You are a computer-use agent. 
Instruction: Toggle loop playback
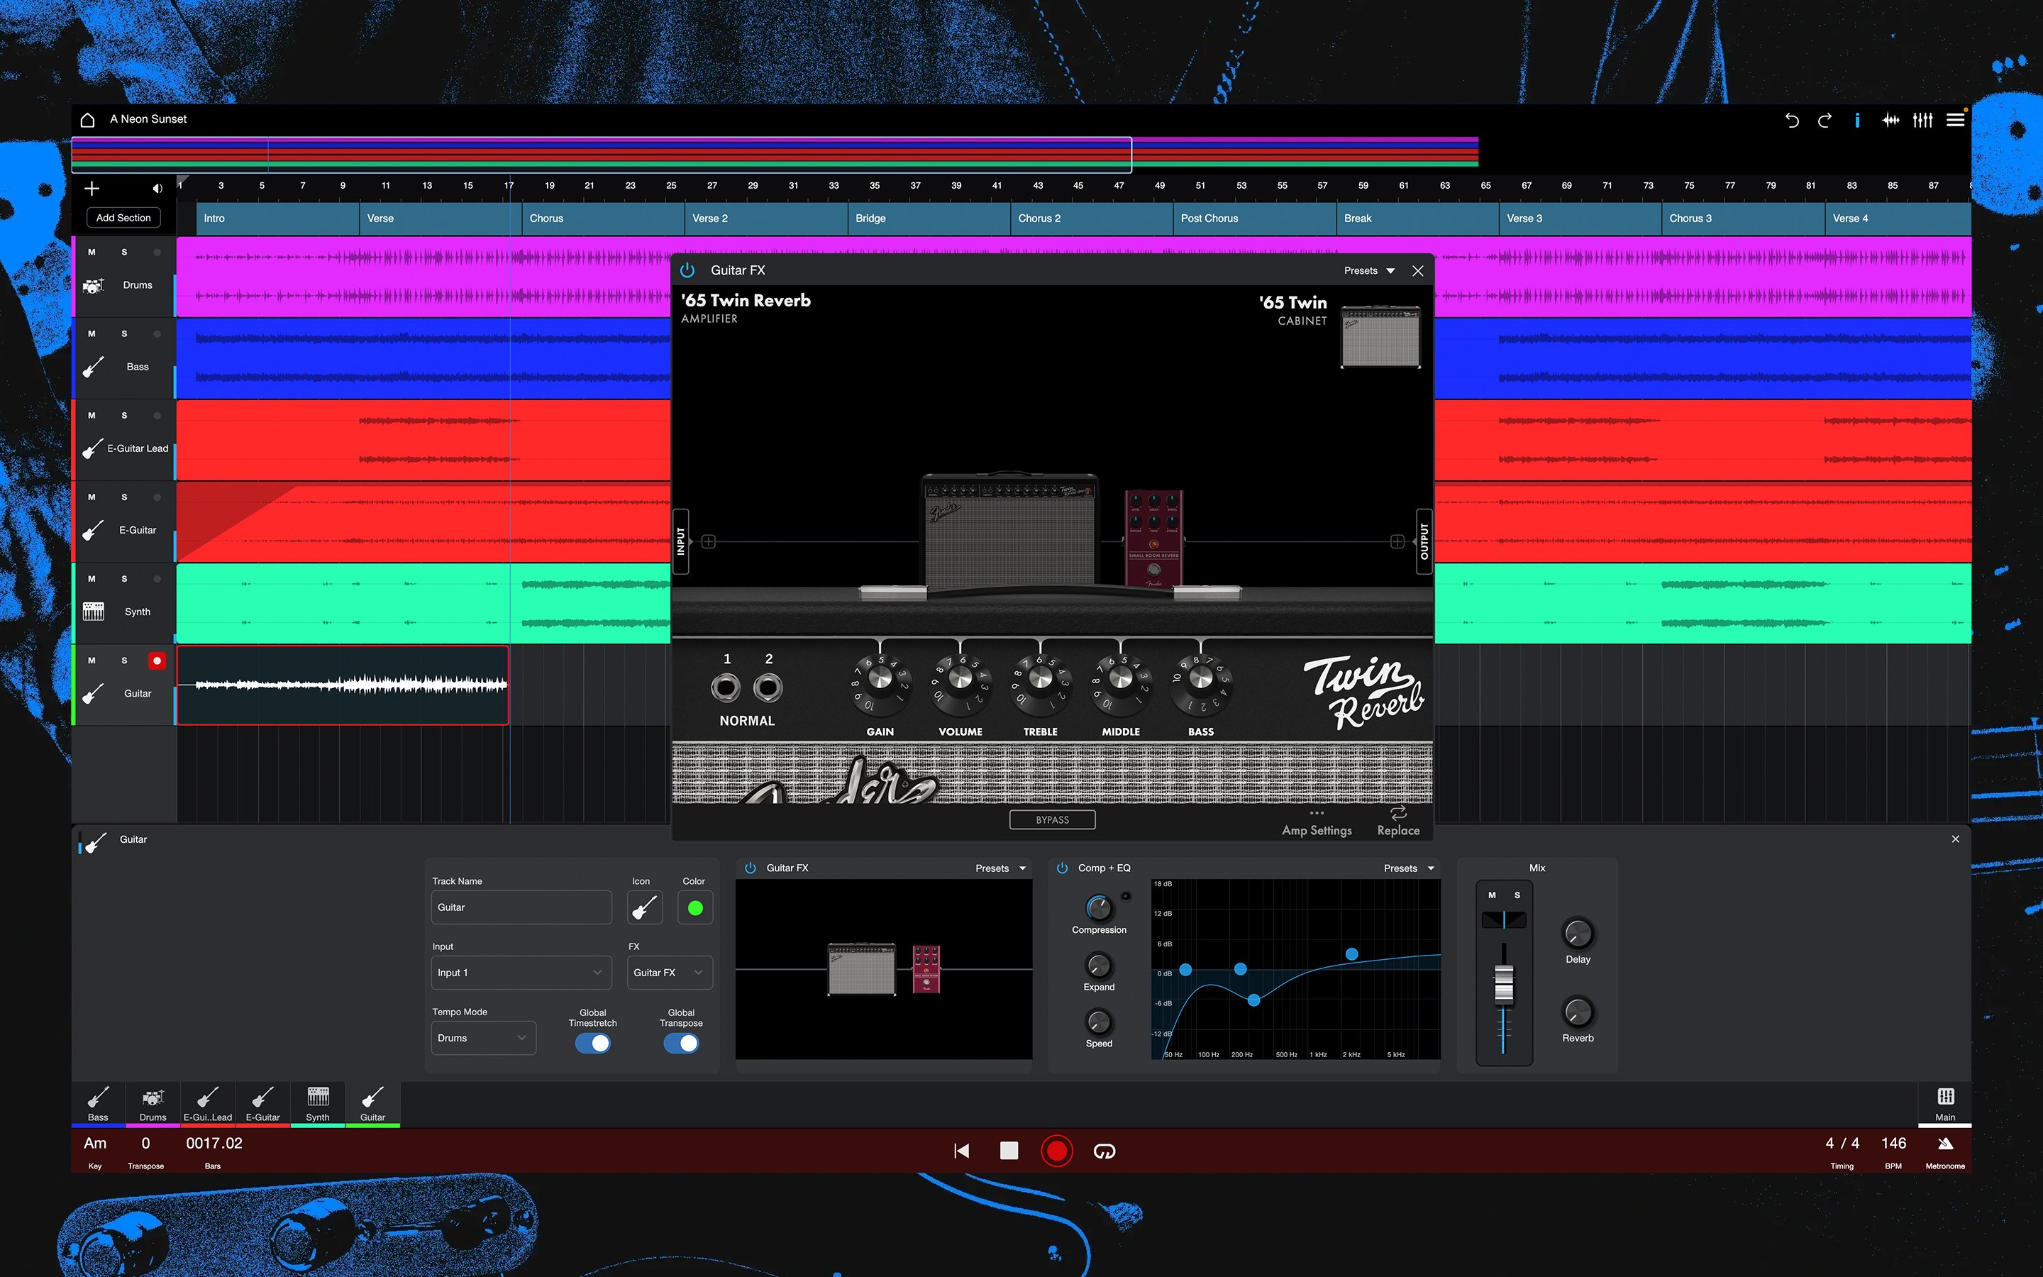[1104, 1151]
